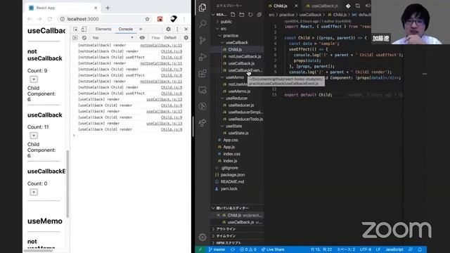Open the Live Share view icon

202,123
